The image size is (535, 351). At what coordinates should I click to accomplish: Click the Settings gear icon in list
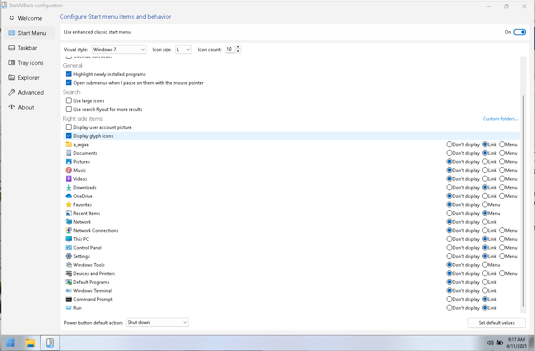[69, 256]
